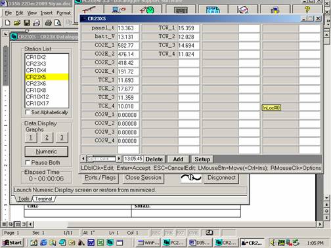Click the Ports / Flags button
This screenshot has height=248, width=331.
(x=100, y=178)
